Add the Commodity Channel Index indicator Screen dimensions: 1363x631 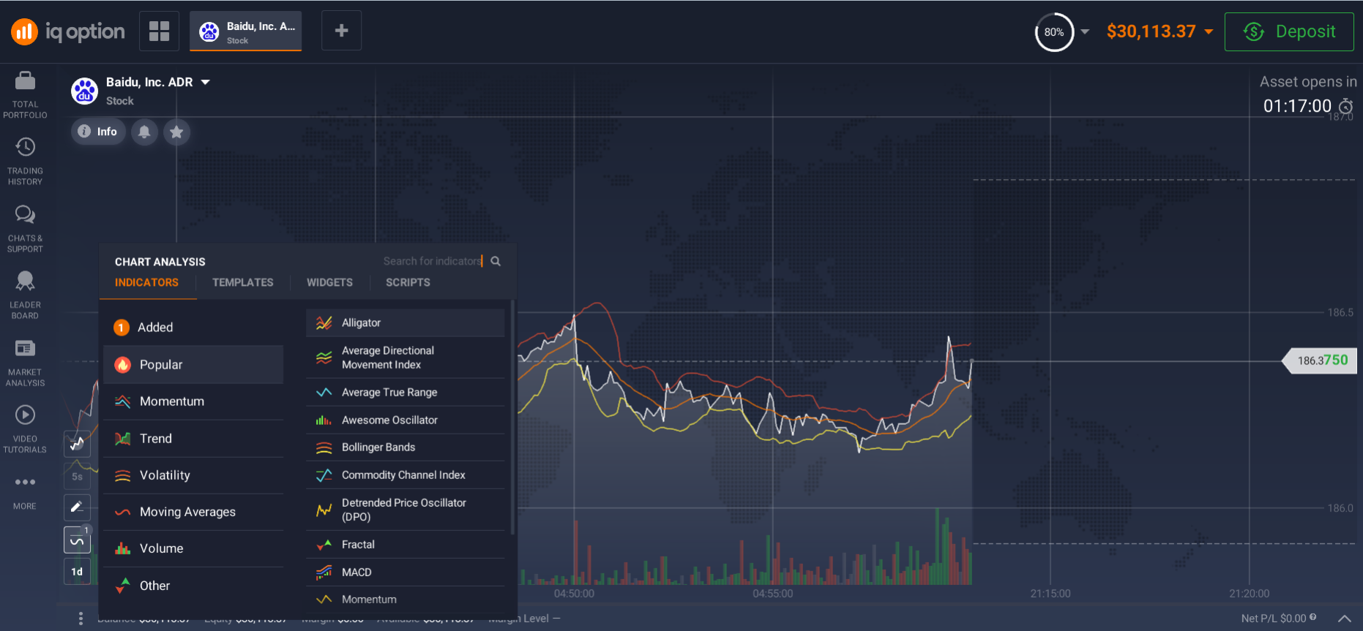(406, 475)
